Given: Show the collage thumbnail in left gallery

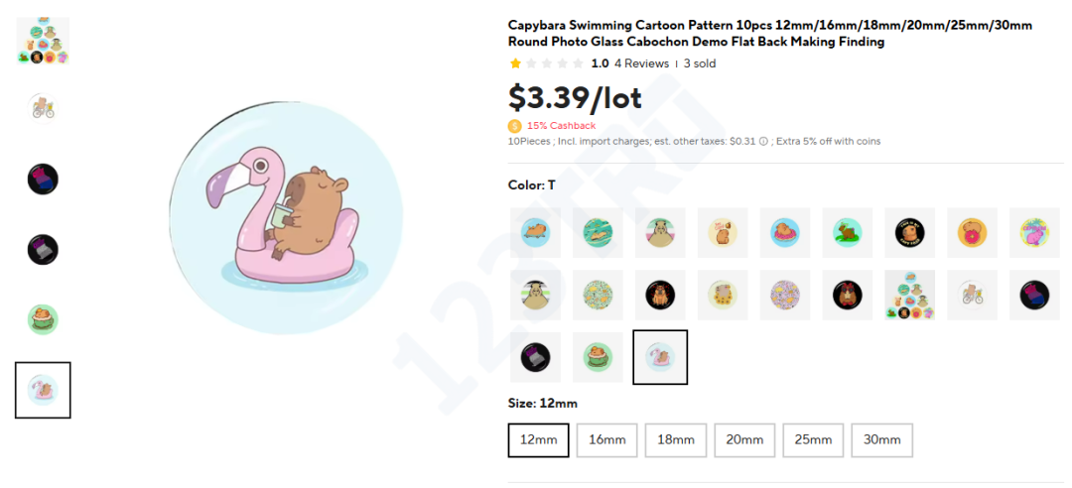Looking at the screenshot, I should point(43,40).
